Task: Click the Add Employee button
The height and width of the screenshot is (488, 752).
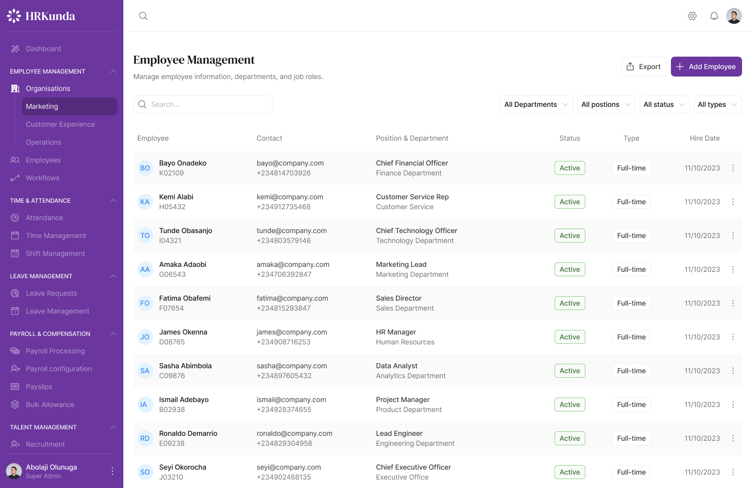Action: click(x=706, y=66)
